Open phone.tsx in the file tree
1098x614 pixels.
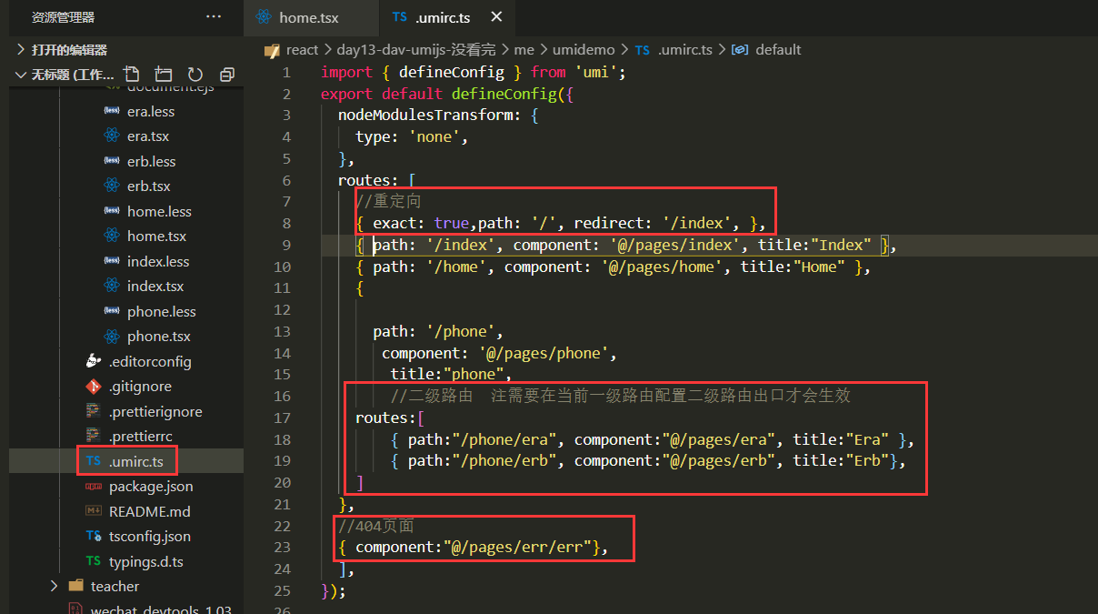pos(159,337)
